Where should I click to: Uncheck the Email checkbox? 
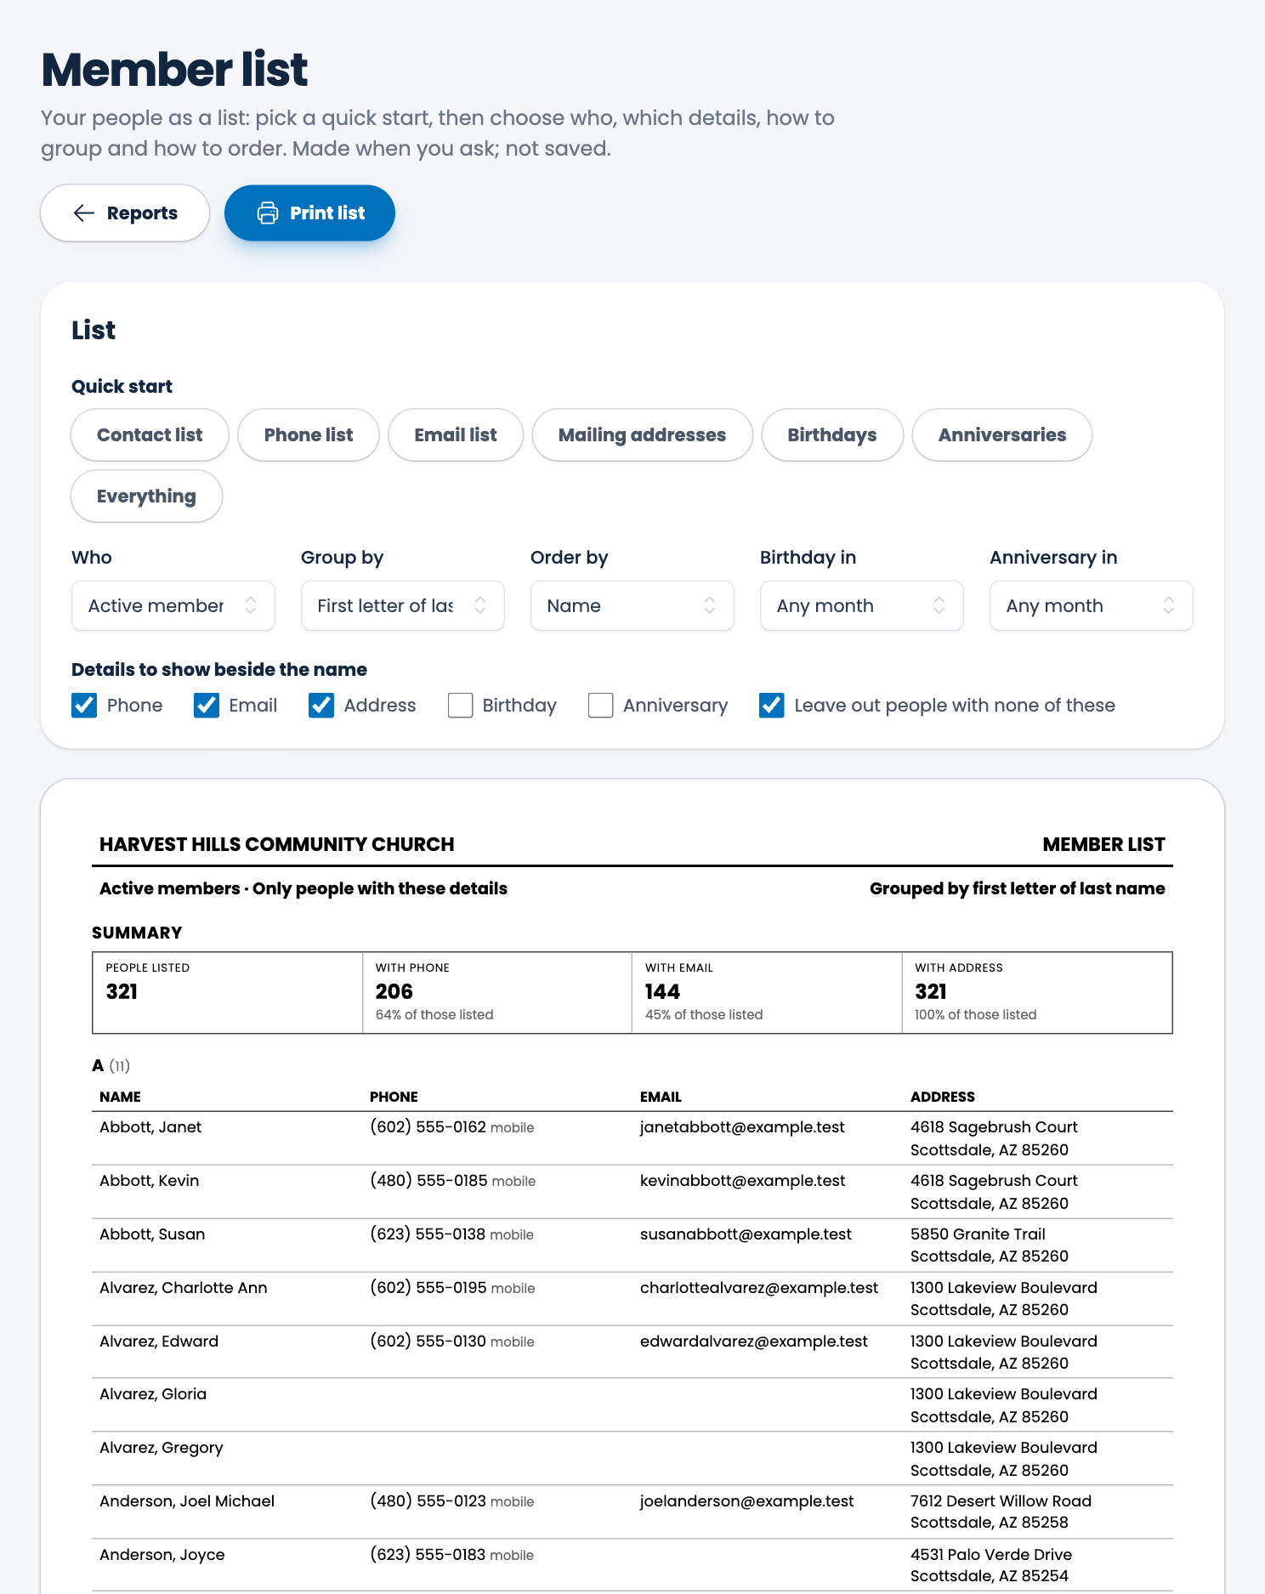(x=207, y=706)
